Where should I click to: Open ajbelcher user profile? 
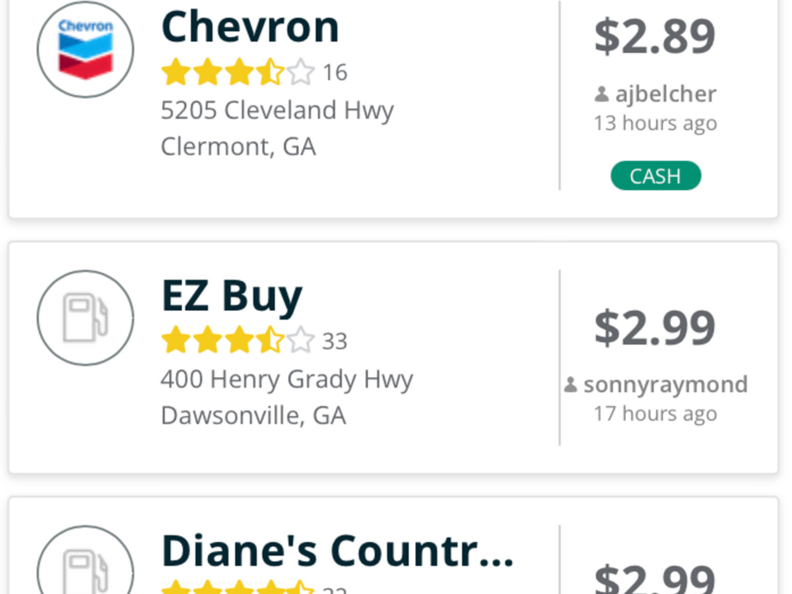pyautogui.click(x=665, y=94)
